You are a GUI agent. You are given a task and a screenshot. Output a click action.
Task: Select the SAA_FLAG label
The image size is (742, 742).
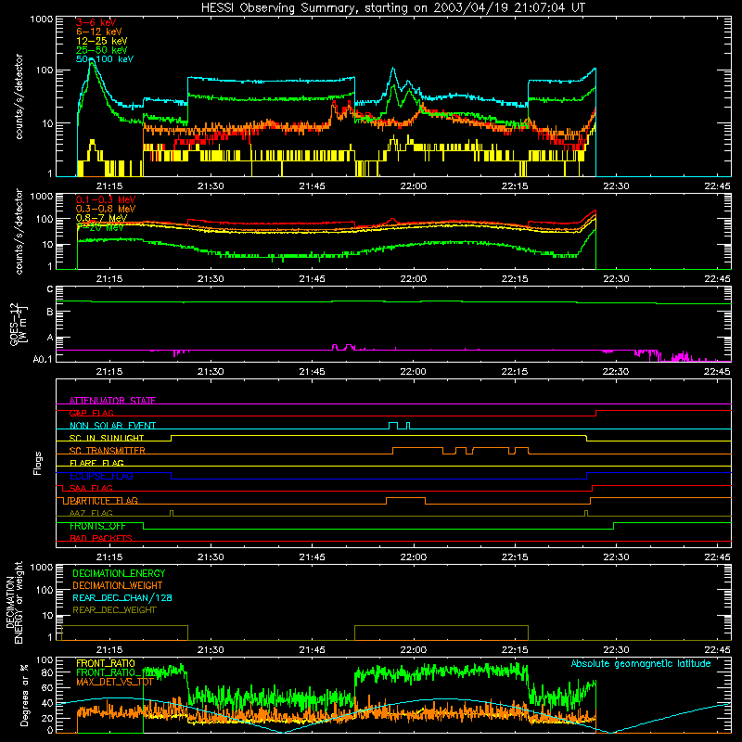[91, 488]
